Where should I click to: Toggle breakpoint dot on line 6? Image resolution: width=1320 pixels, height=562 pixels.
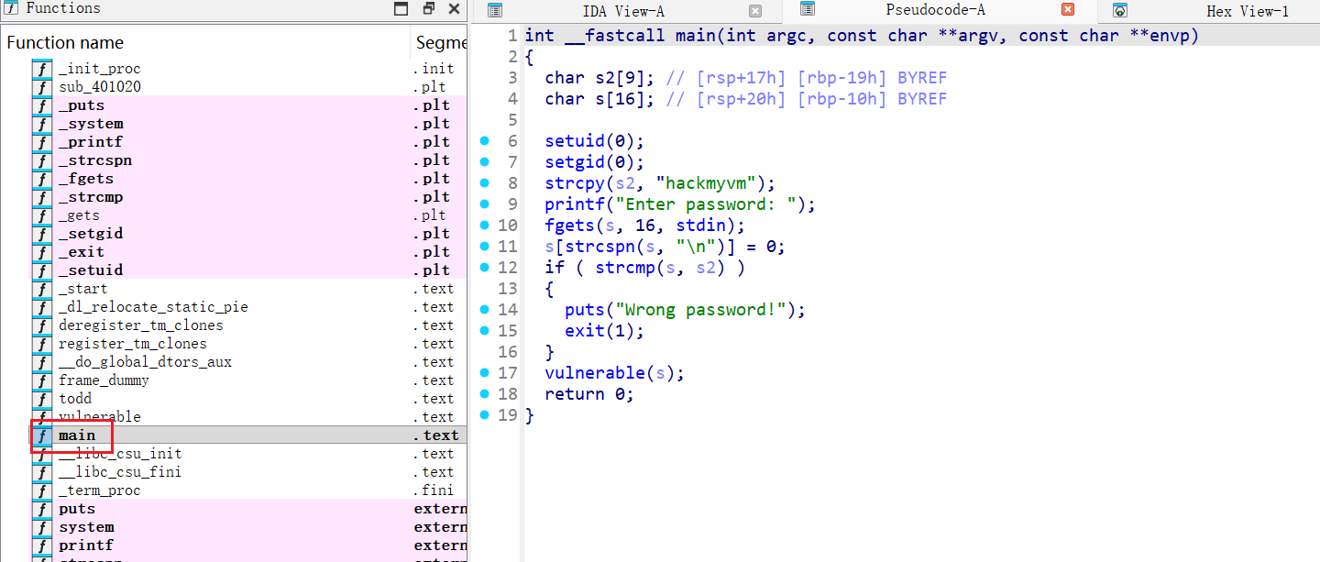484,141
